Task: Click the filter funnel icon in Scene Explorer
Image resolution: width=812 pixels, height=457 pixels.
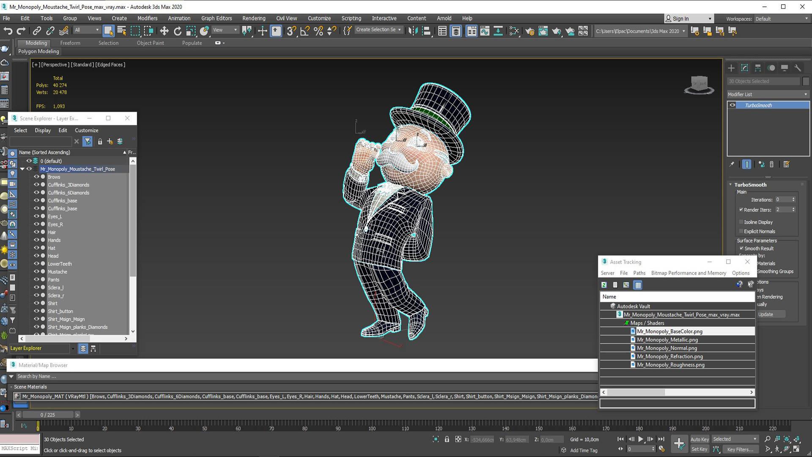Action: pos(88,141)
